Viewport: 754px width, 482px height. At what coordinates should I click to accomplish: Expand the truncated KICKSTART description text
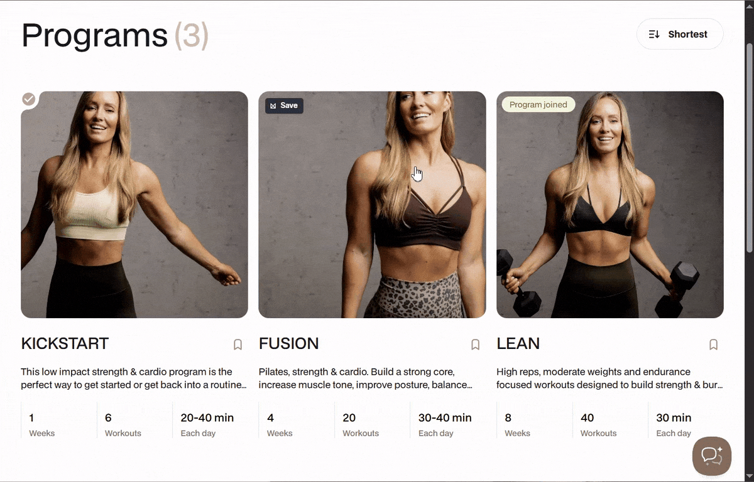pyautogui.click(x=134, y=378)
